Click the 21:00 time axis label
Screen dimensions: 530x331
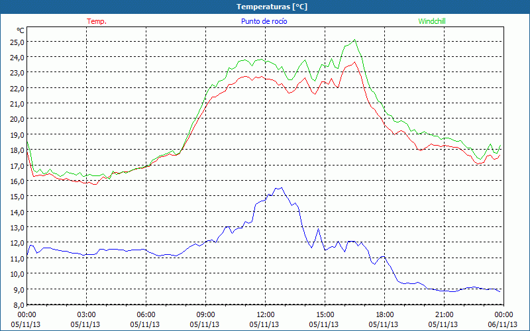click(444, 315)
